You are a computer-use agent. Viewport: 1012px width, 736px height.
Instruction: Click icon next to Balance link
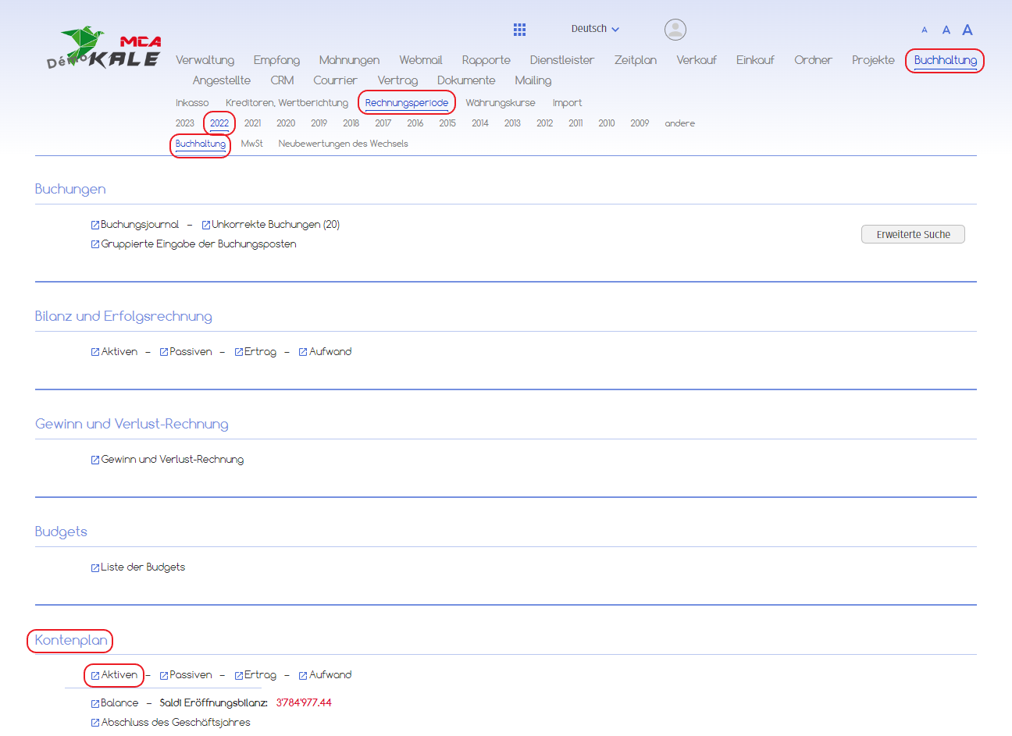point(95,703)
